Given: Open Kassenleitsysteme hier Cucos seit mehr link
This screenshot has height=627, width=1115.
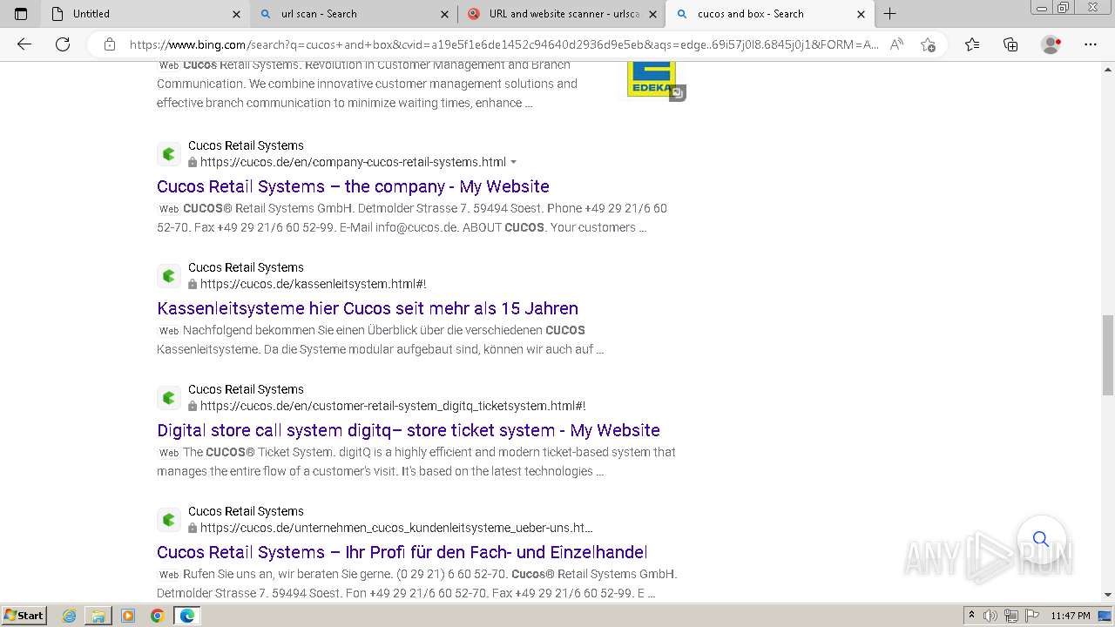Looking at the screenshot, I should (x=368, y=308).
